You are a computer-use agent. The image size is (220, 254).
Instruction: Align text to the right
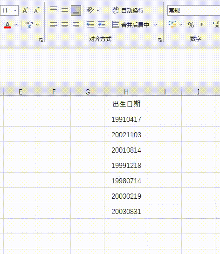pos(76,25)
